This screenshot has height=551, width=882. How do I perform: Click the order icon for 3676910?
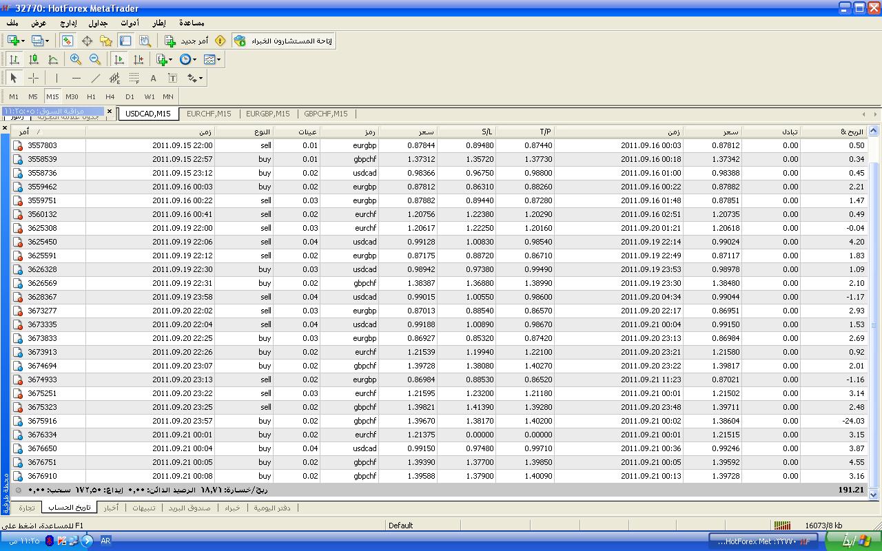18,476
